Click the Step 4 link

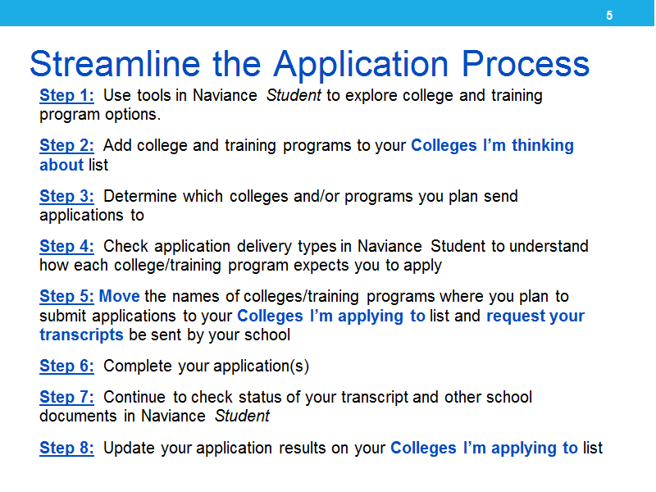[66, 247]
